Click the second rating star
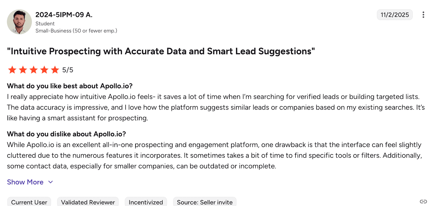Screen dimensions: 437x206 [23, 70]
